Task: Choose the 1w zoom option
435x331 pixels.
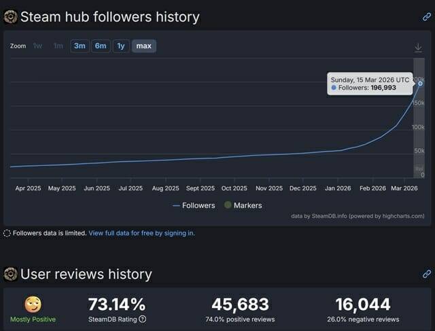Action: [37, 46]
